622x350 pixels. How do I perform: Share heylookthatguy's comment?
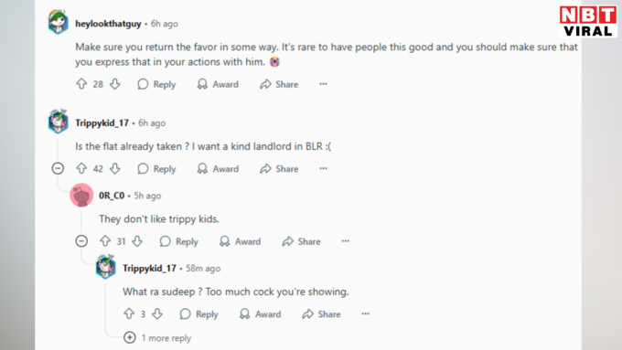[x=279, y=84]
